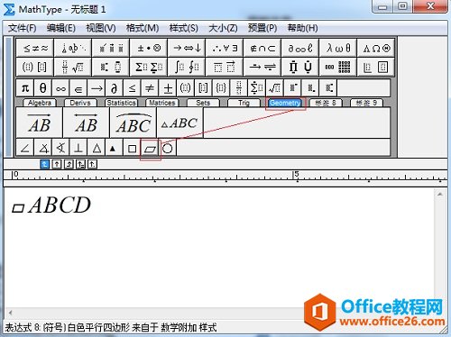This screenshot has width=451, height=337.
Task: Open the fraction and radical templates palette
Action: (73, 67)
